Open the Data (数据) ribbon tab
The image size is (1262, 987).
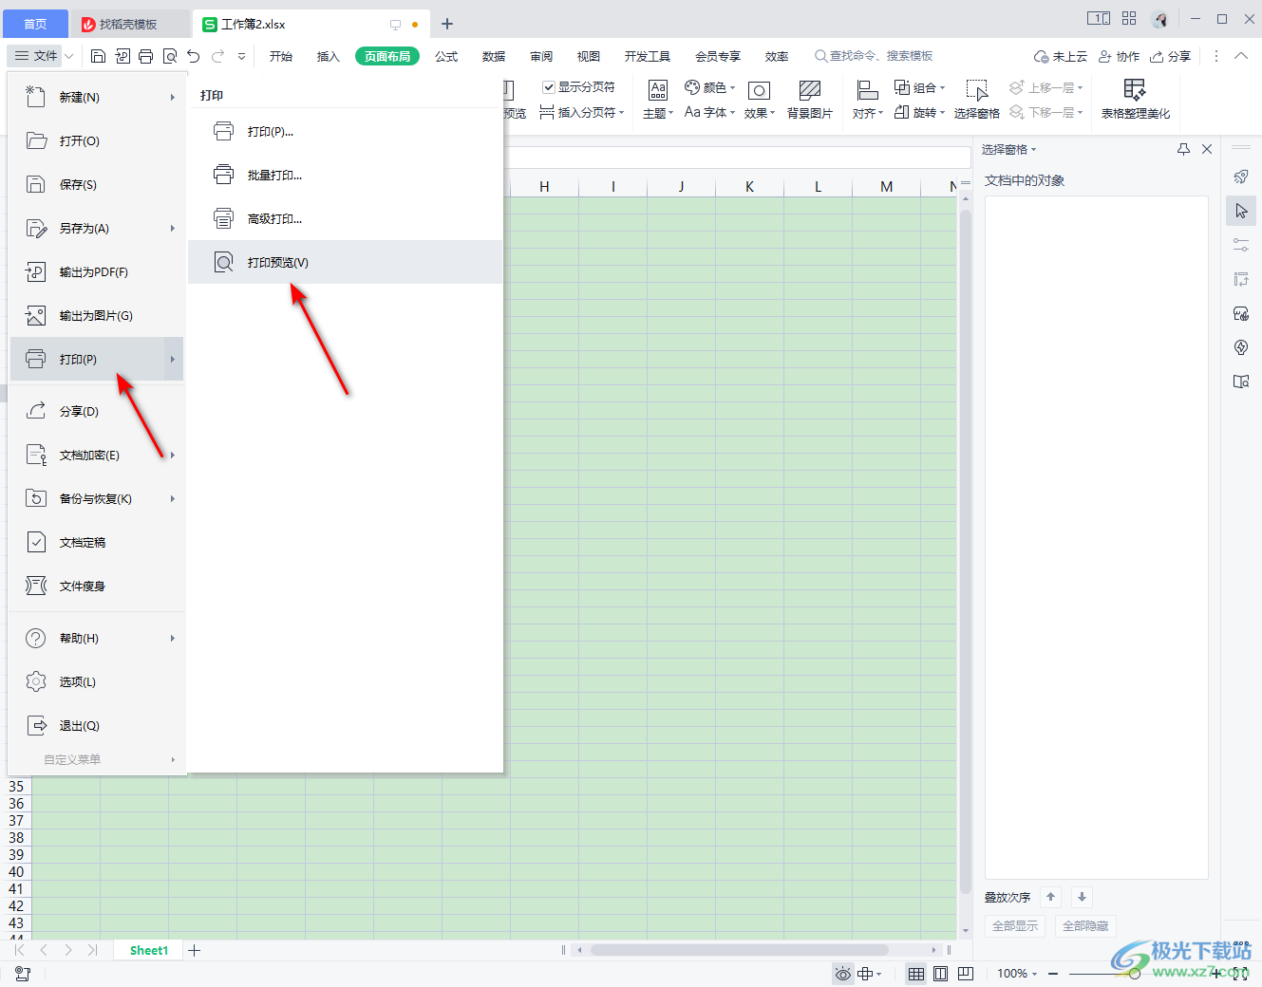point(494,57)
